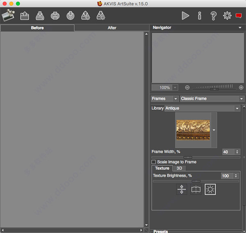
Task: Load presets using the import presets icon
Action: [86, 15]
